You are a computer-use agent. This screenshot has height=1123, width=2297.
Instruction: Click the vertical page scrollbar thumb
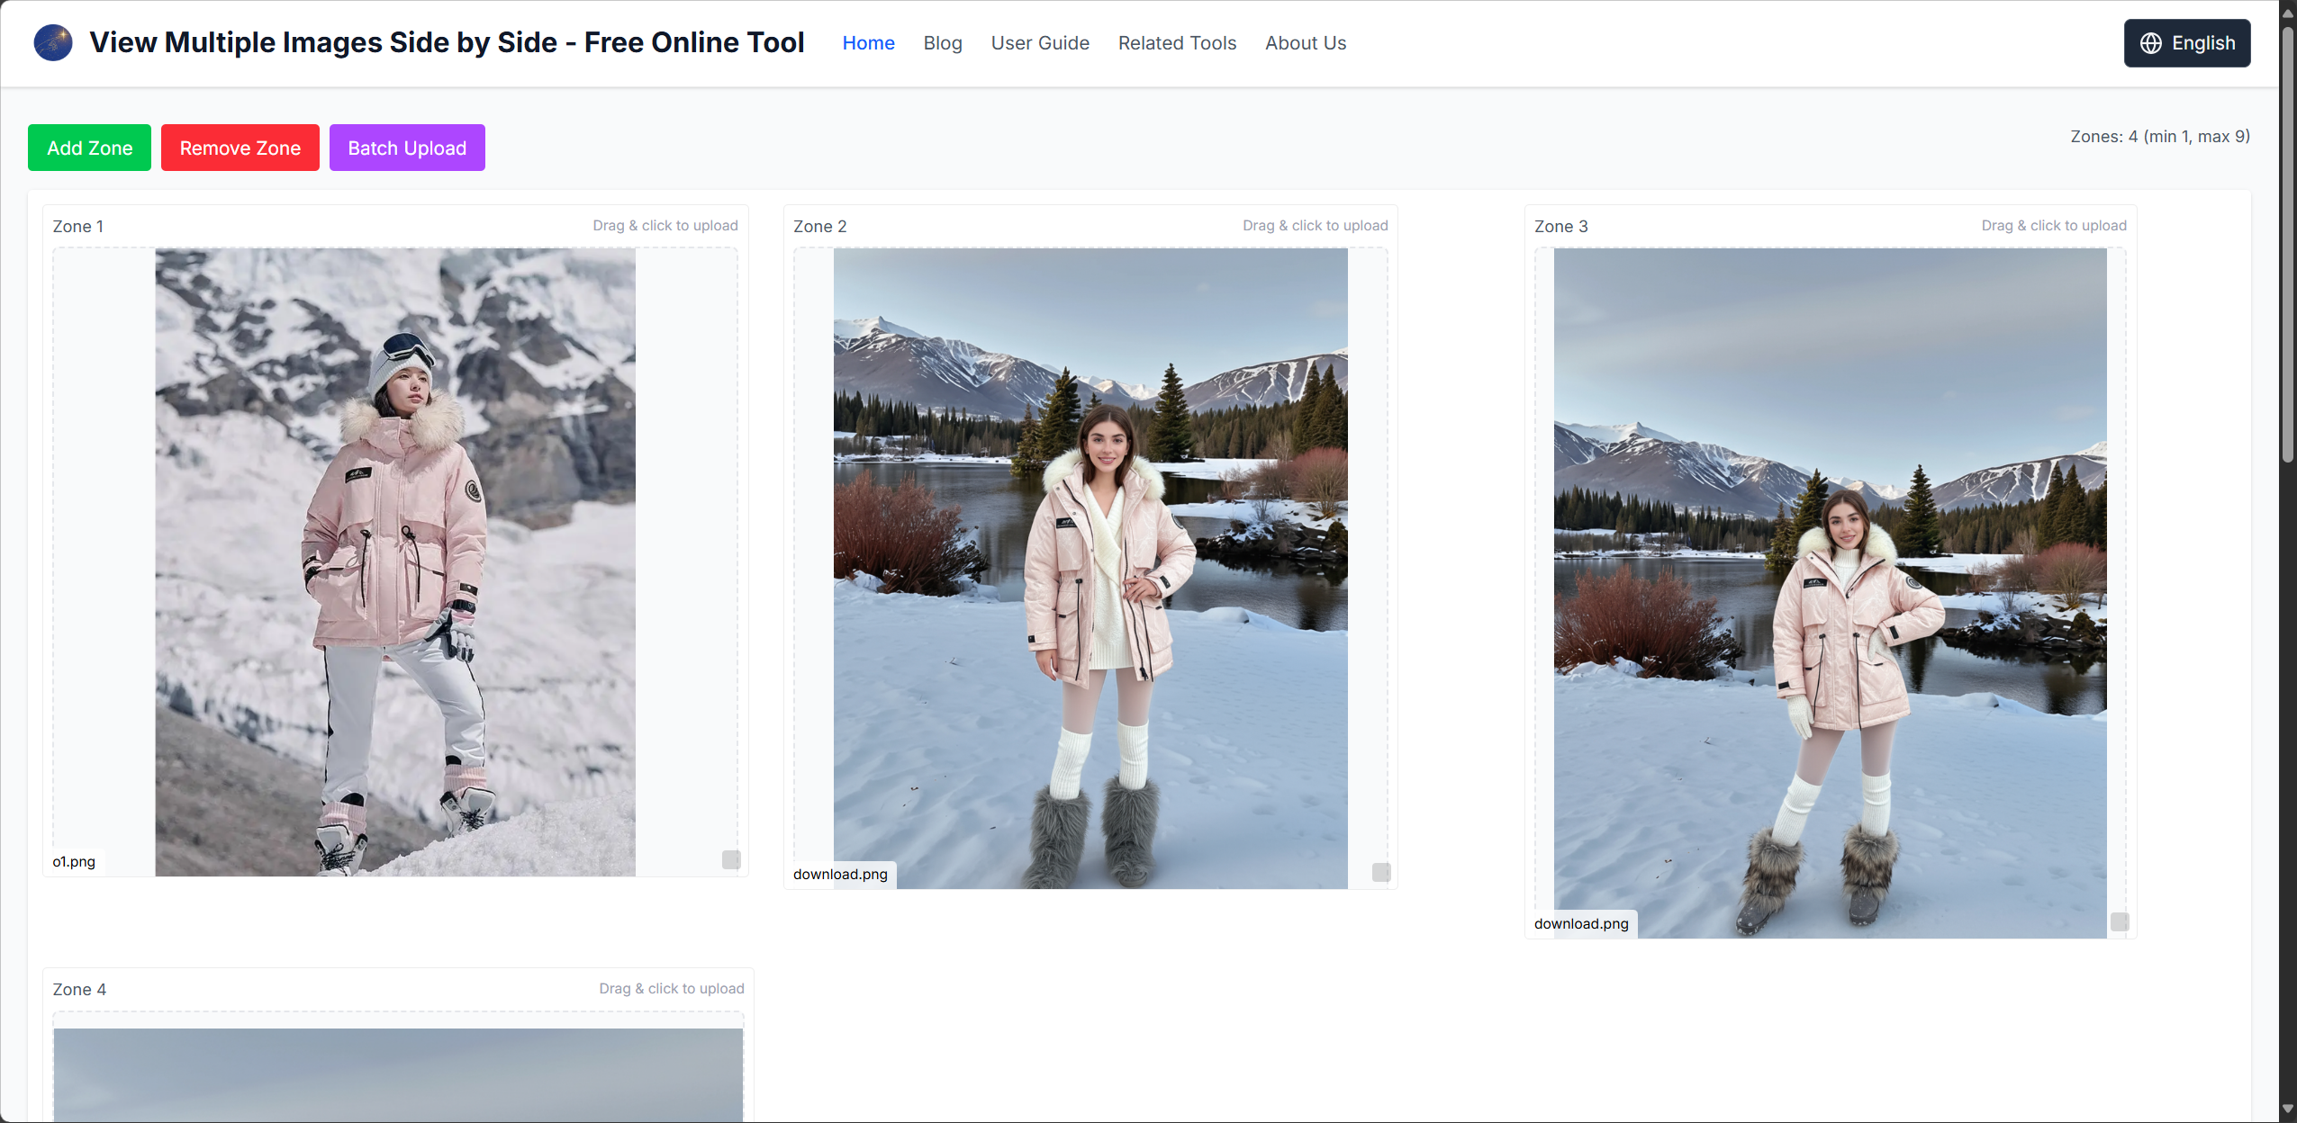2288,243
